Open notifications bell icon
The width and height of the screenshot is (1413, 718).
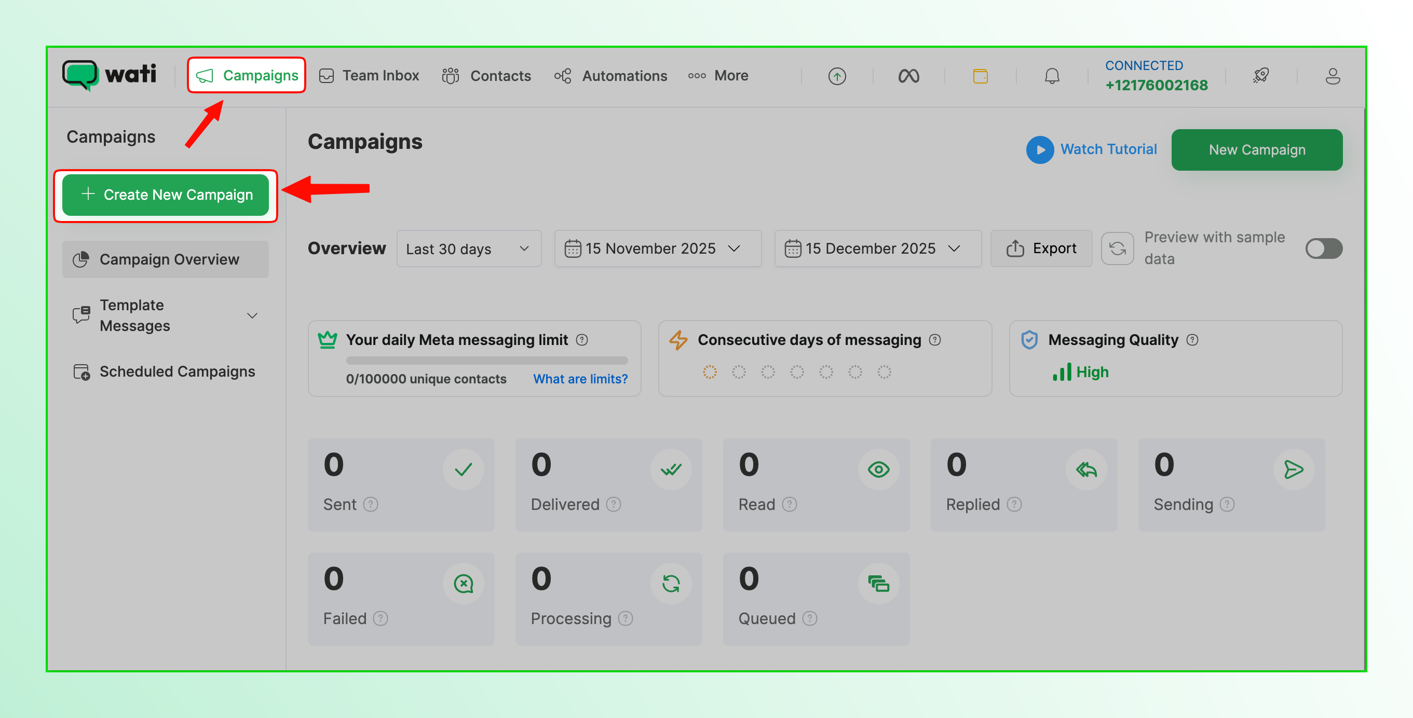click(1052, 76)
